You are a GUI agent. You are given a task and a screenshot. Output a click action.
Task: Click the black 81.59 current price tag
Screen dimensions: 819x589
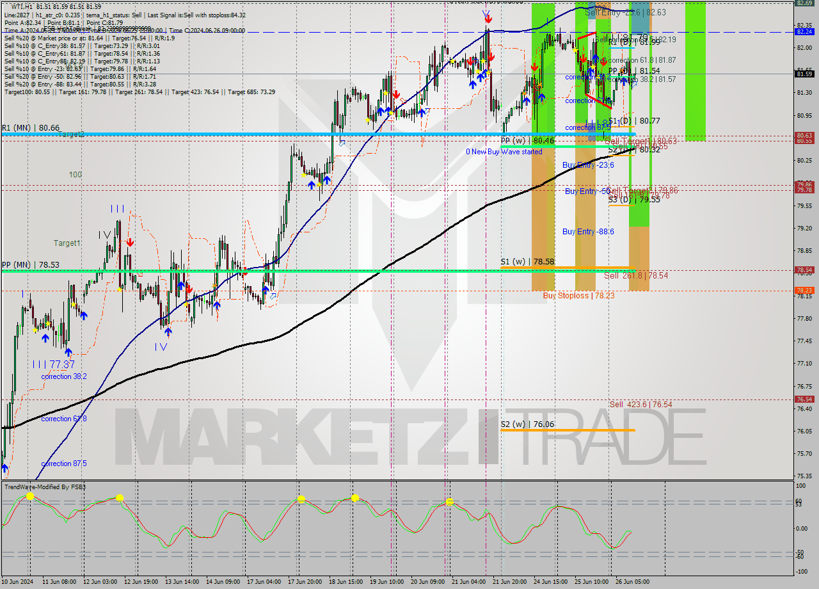click(804, 74)
